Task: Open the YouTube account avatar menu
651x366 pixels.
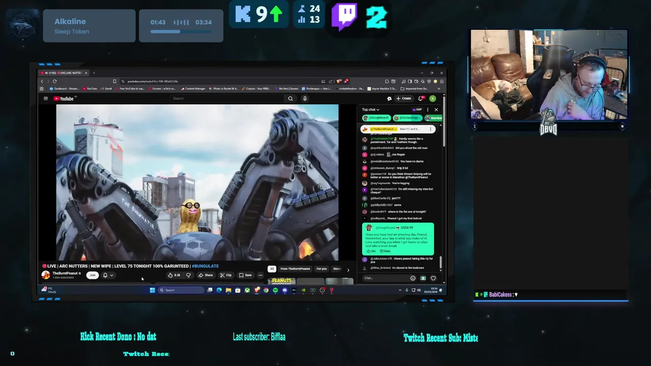Action: point(432,99)
